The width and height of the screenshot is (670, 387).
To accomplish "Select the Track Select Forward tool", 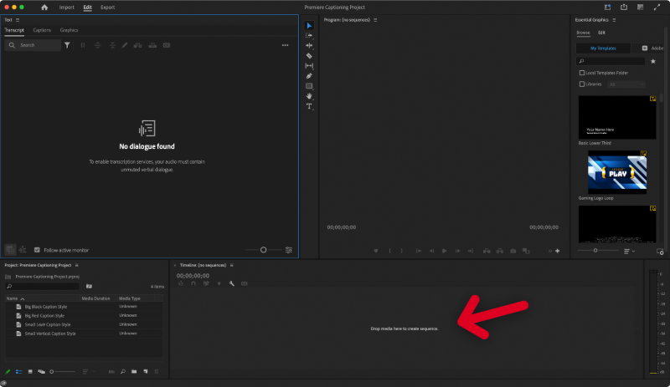I will (x=309, y=35).
